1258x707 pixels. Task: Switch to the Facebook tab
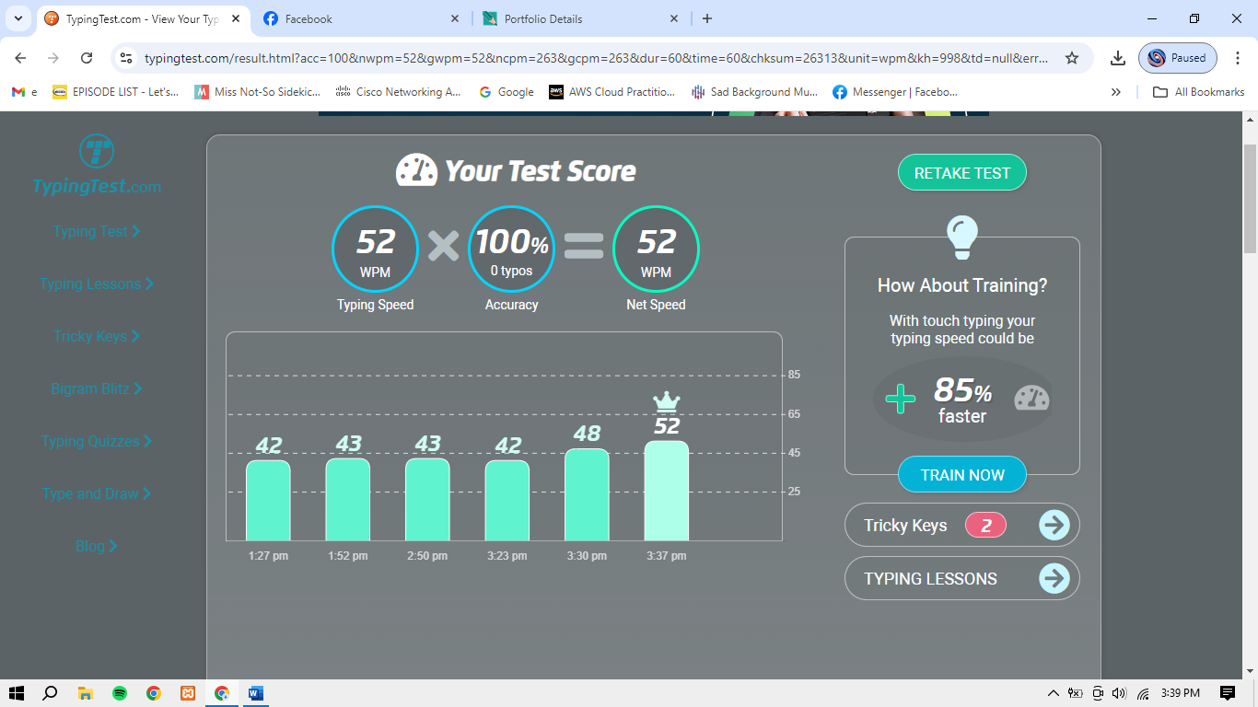pyautogui.click(x=362, y=18)
